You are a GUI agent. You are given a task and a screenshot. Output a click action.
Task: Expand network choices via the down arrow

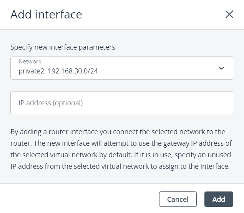[221, 68]
